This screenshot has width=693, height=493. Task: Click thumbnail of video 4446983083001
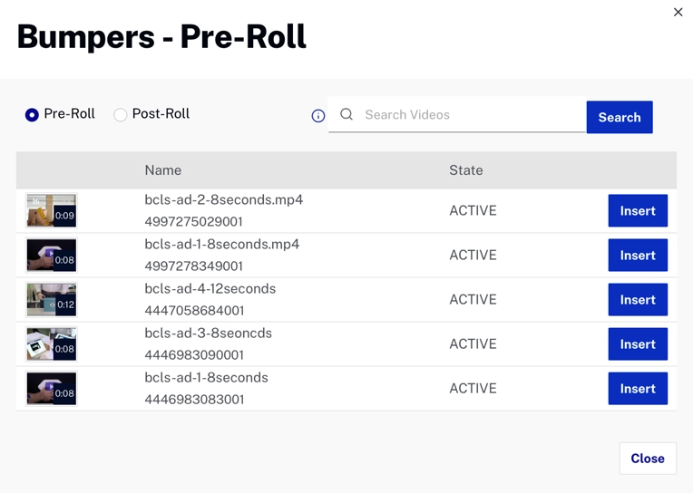click(52, 389)
